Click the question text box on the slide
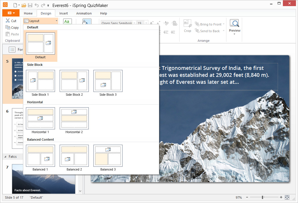 point(218,77)
